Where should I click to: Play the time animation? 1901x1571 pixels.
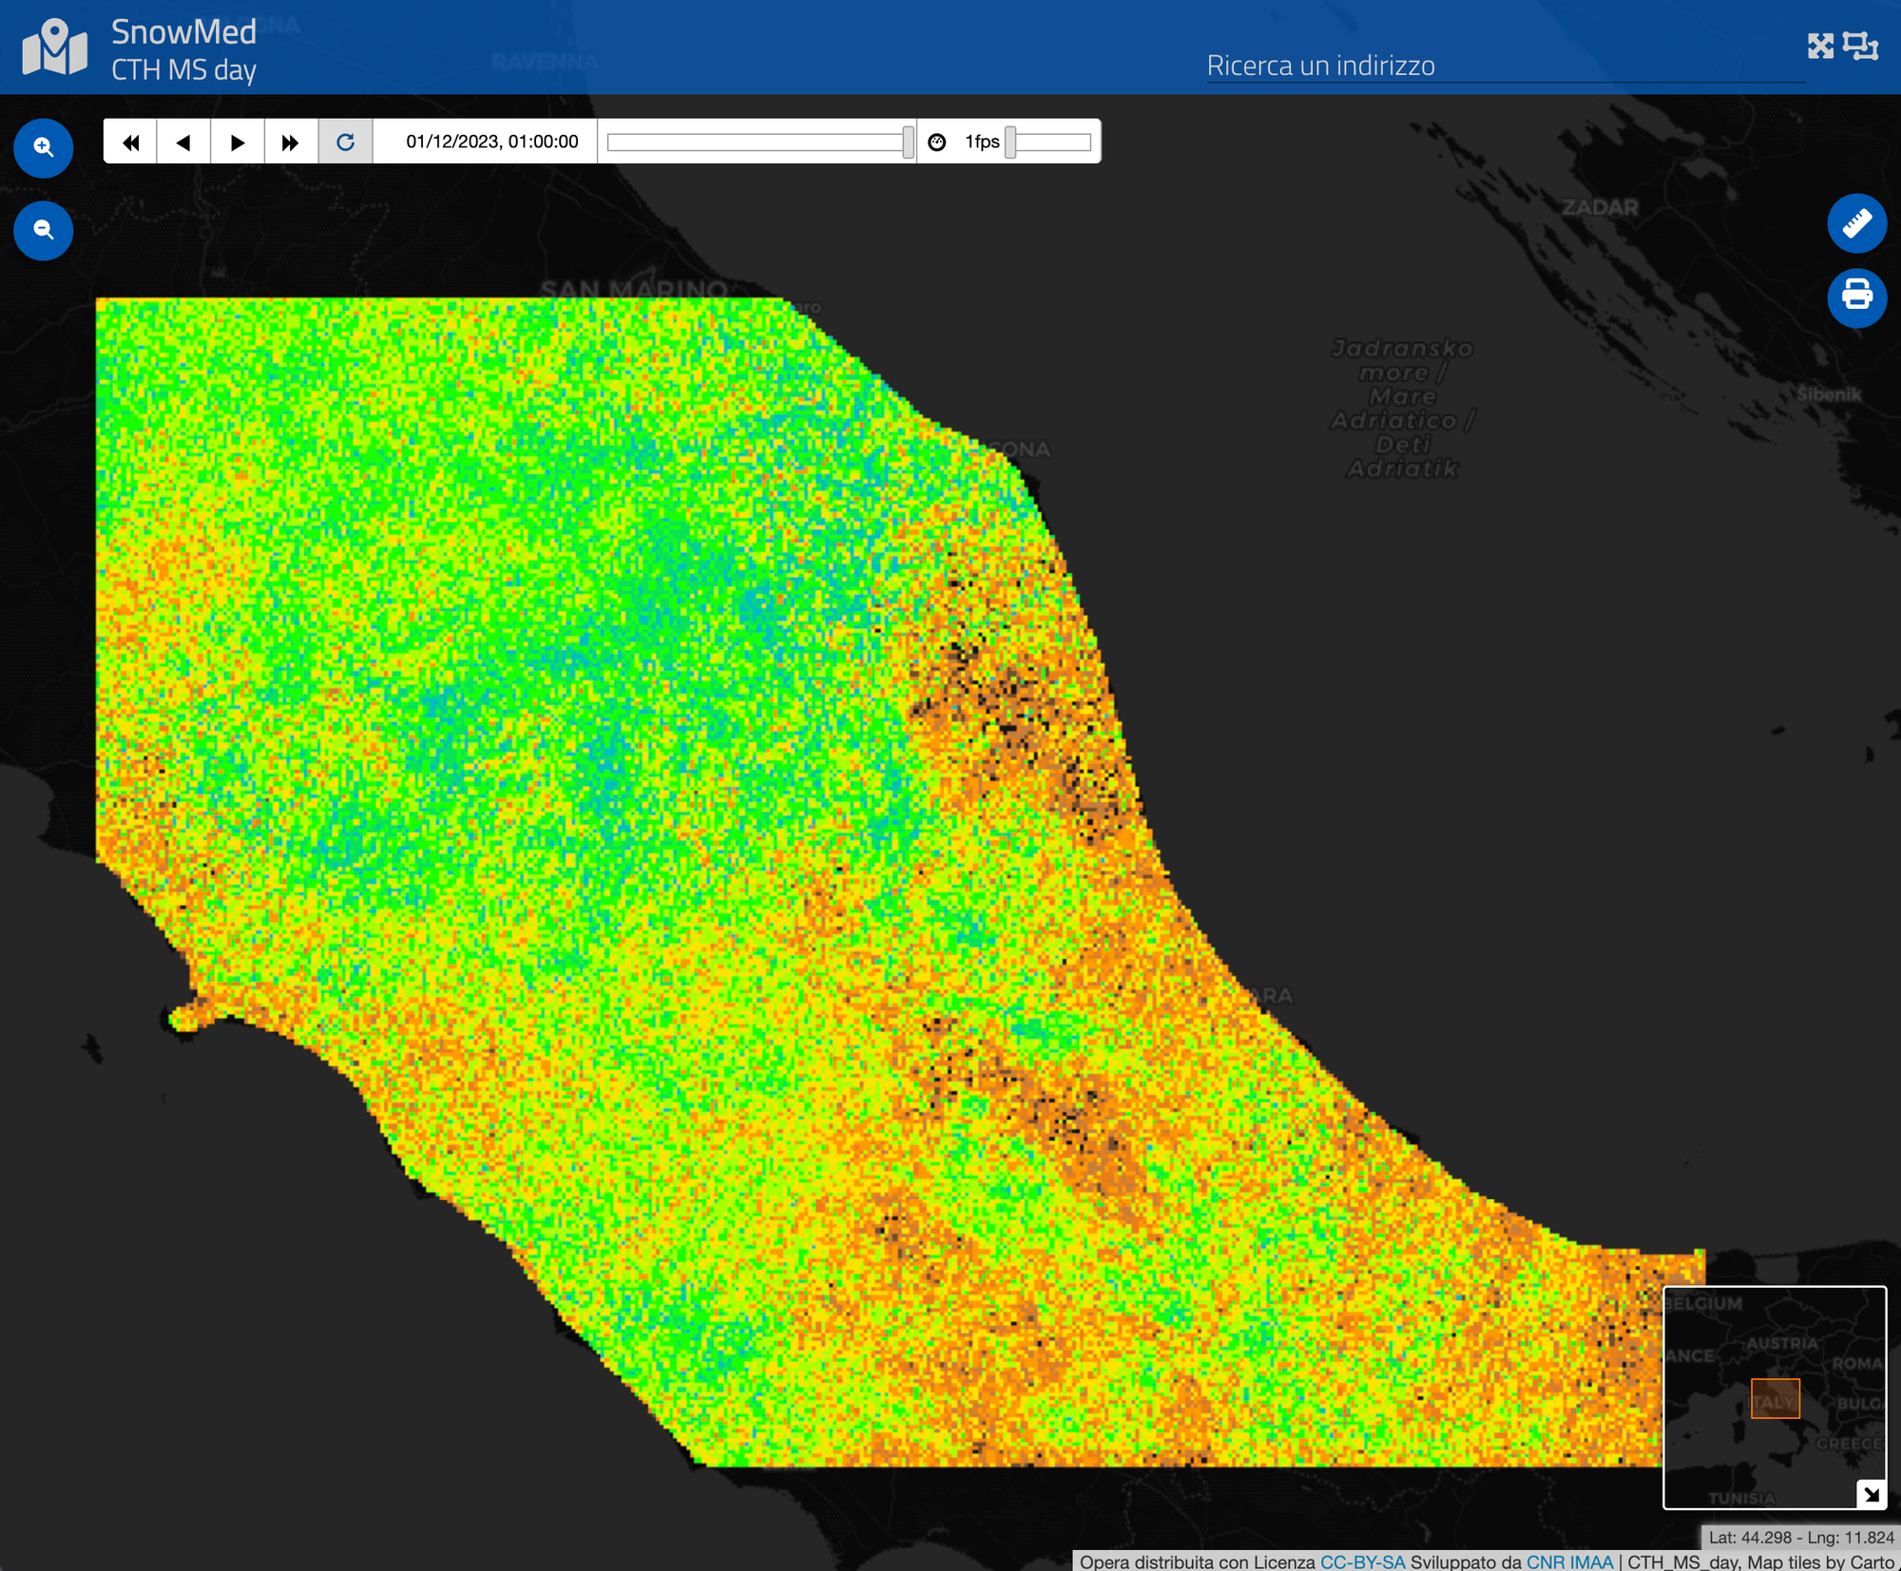(238, 143)
